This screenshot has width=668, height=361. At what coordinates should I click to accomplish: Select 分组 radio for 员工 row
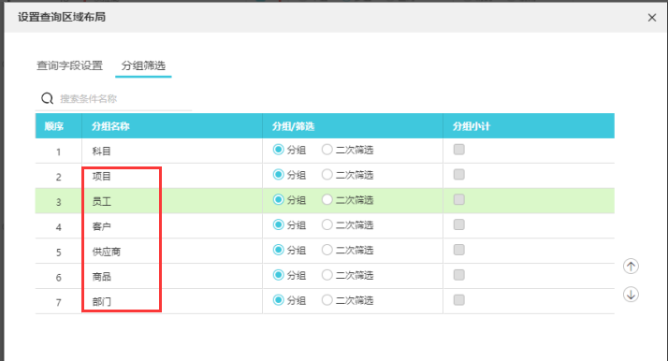(x=279, y=199)
